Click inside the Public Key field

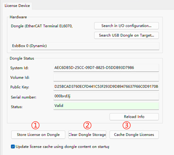[106, 87]
